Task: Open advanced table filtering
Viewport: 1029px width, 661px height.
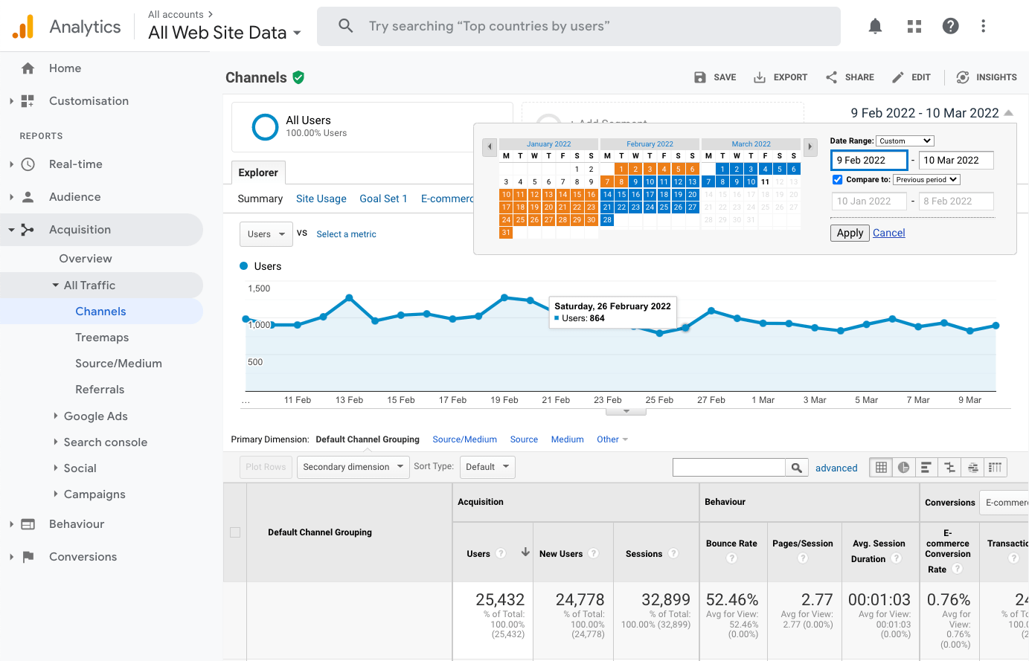Action: 836,468
